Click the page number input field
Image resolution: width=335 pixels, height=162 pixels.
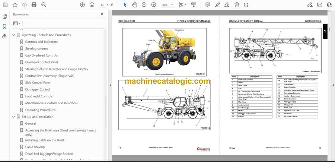pos(102,5)
